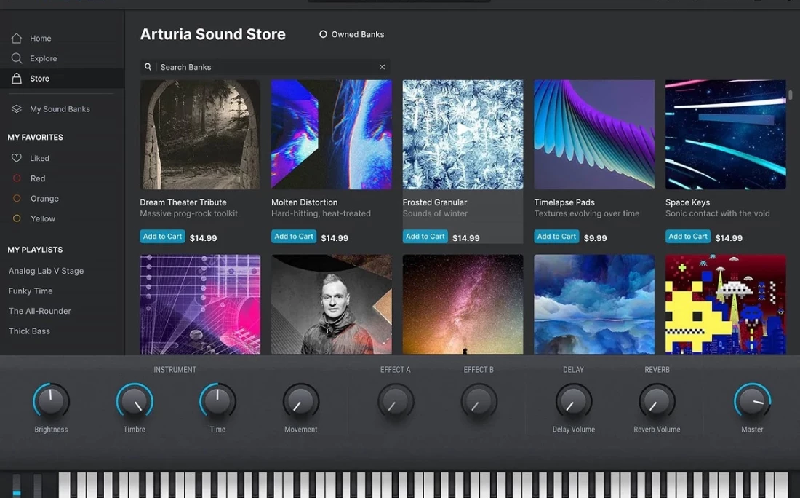This screenshot has width=800, height=498.
Task: Open My Sound Banks layers icon
Action: (17, 109)
